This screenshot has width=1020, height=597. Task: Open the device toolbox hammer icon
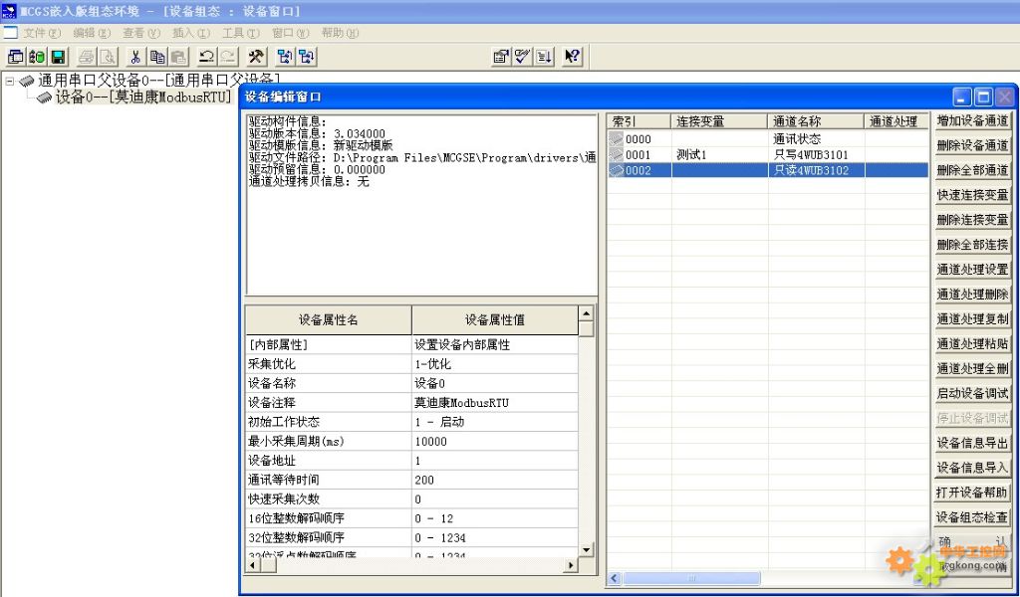(256, 57)
